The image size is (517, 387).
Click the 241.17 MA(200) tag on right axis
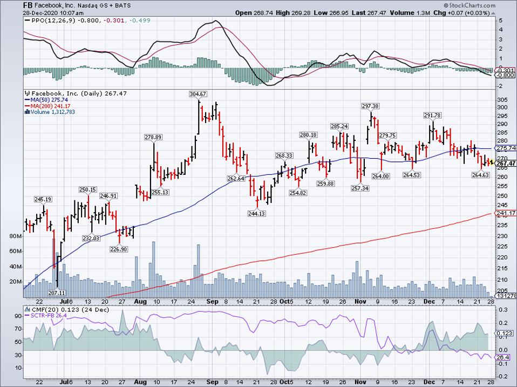506,213
